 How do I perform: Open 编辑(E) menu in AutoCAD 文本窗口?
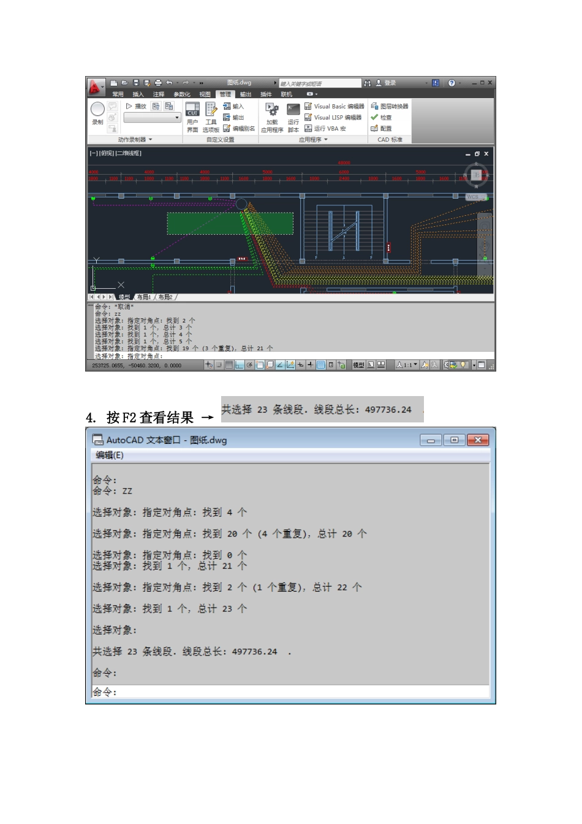(110, 455)
